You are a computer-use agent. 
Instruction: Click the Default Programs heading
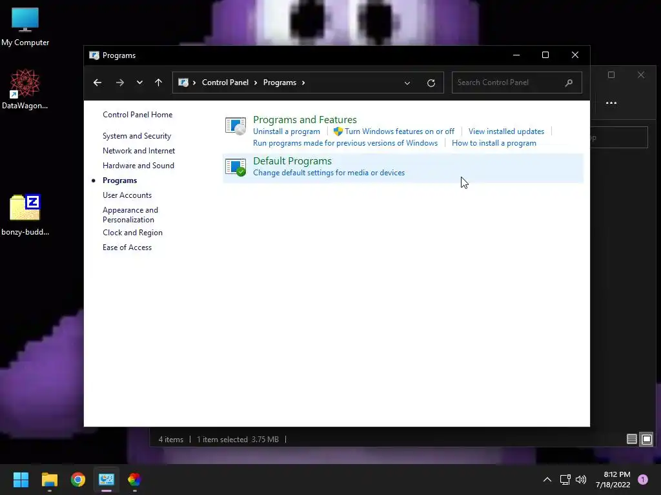[292, 160]
